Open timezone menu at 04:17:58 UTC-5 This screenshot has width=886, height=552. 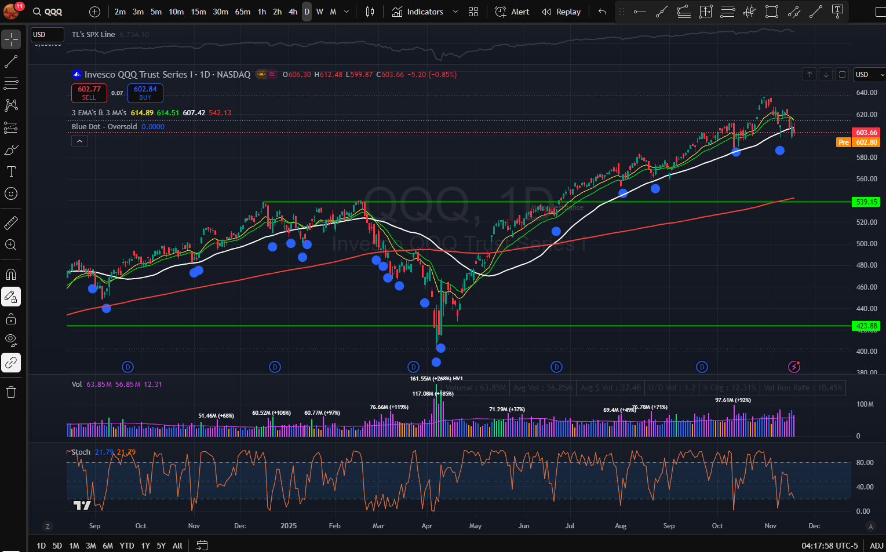[x=830, y=545]
